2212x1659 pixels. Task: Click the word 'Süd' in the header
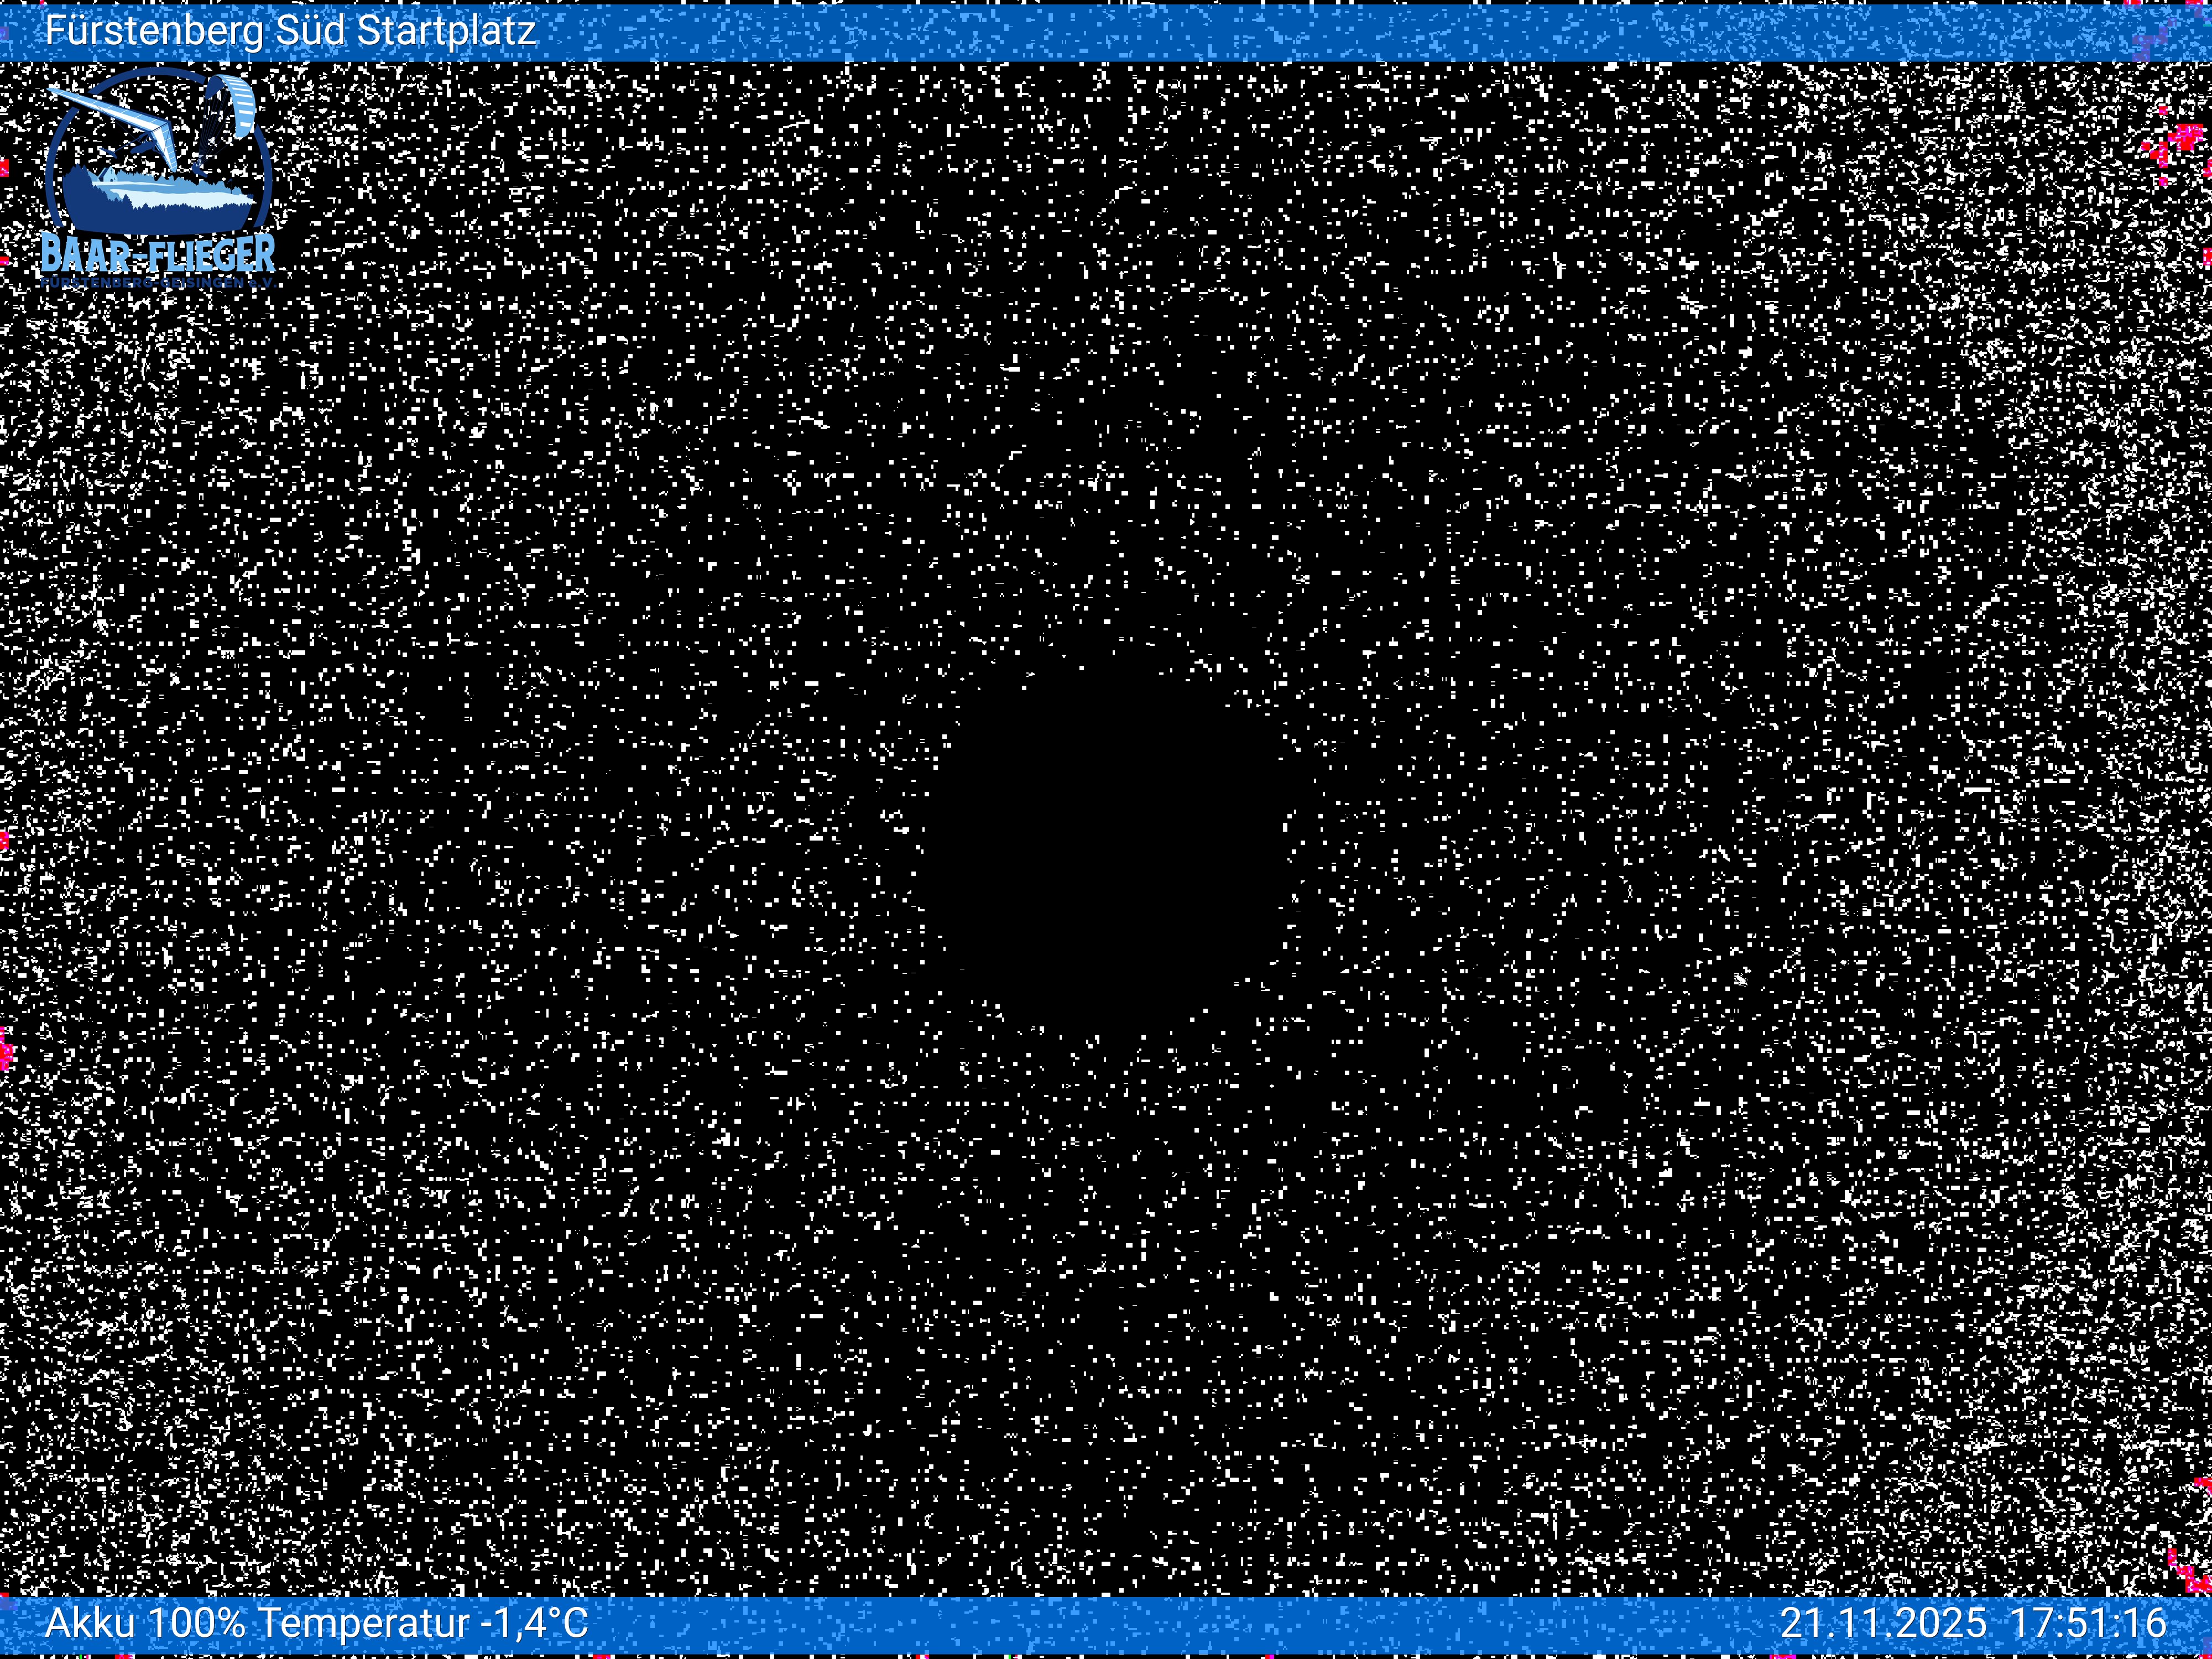(310, 31)
